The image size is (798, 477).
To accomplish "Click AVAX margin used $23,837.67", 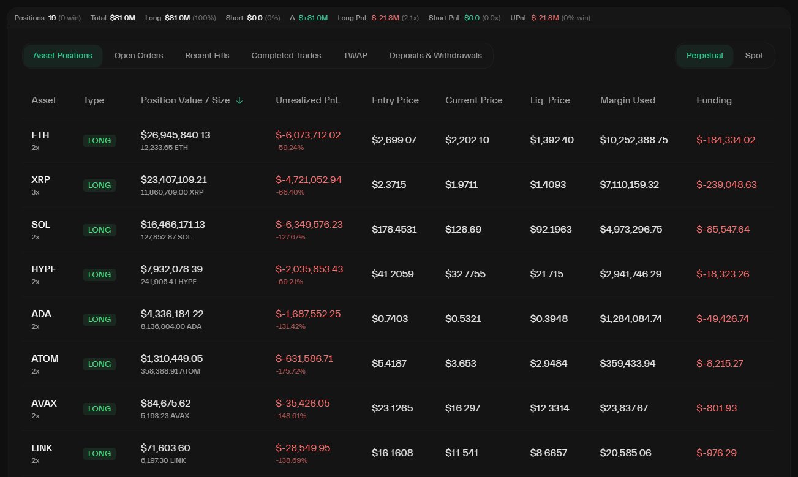I will (623, 408).
